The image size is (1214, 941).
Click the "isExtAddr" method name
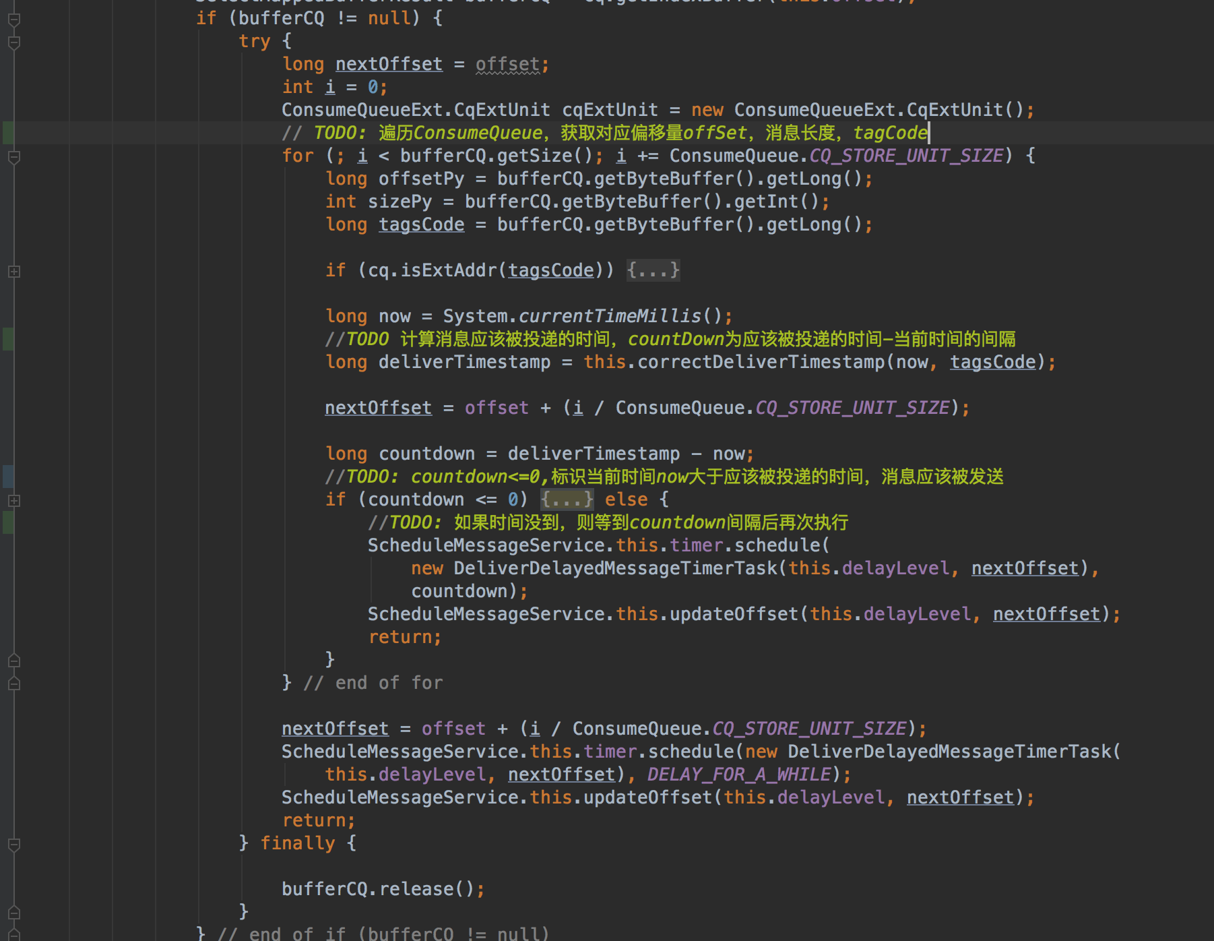[x=449, y=270]
